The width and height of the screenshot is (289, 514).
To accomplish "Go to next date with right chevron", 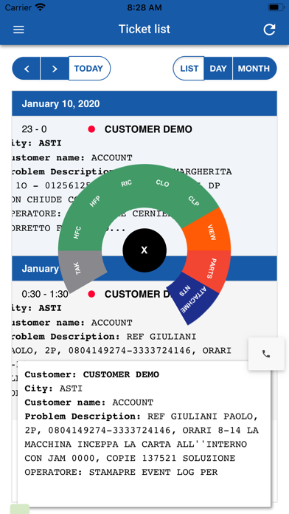I will [55, 69].
